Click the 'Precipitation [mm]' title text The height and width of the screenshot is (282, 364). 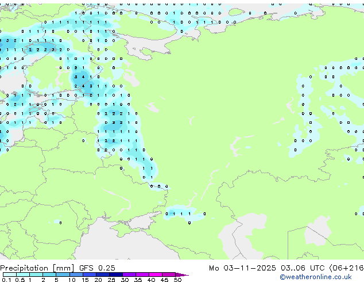pyautogui.click(x=37, y=268)
